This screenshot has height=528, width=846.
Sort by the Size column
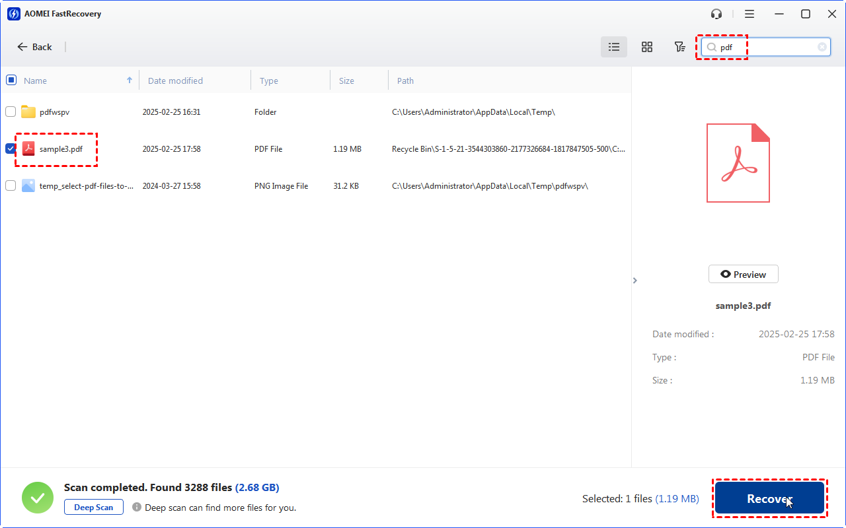346,81
